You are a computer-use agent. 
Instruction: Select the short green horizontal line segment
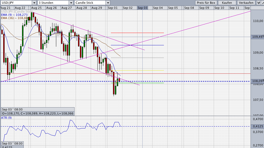pyautogui.click(x=137, y=83)
